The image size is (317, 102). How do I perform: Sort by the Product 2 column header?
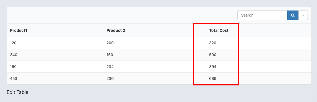(116, 30)
